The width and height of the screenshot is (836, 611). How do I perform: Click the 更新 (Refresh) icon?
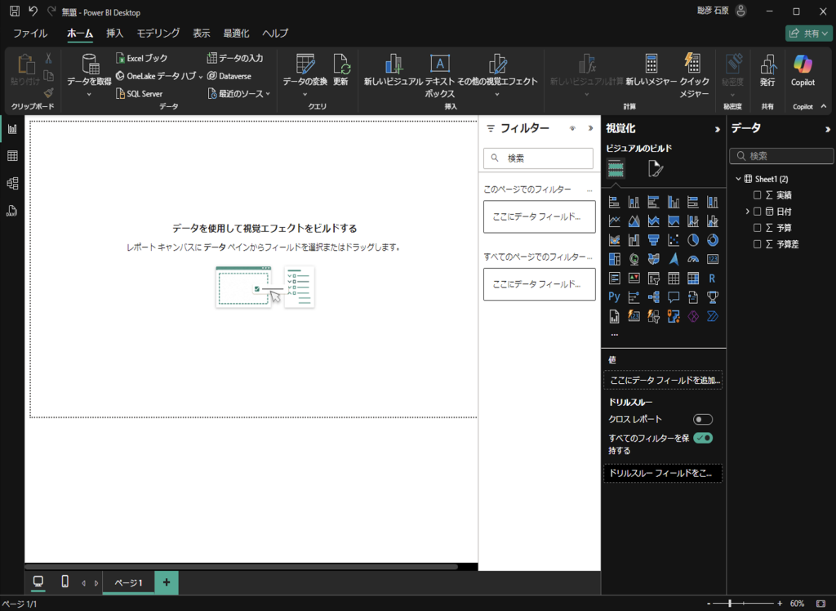[340, 65]
